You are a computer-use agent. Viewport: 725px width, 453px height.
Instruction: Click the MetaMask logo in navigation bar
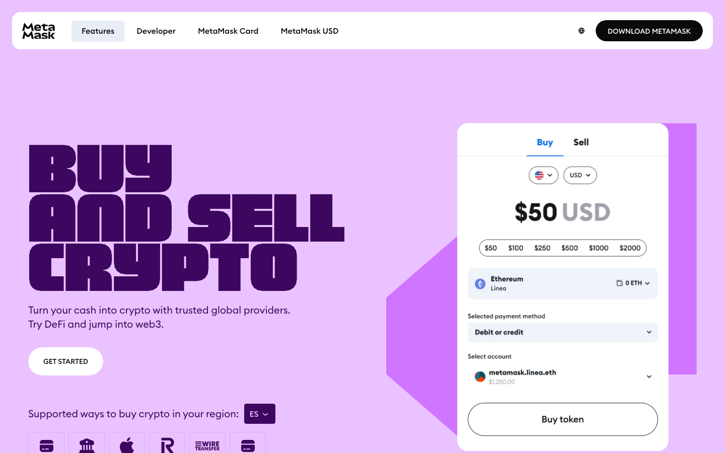tap(38, 31)
